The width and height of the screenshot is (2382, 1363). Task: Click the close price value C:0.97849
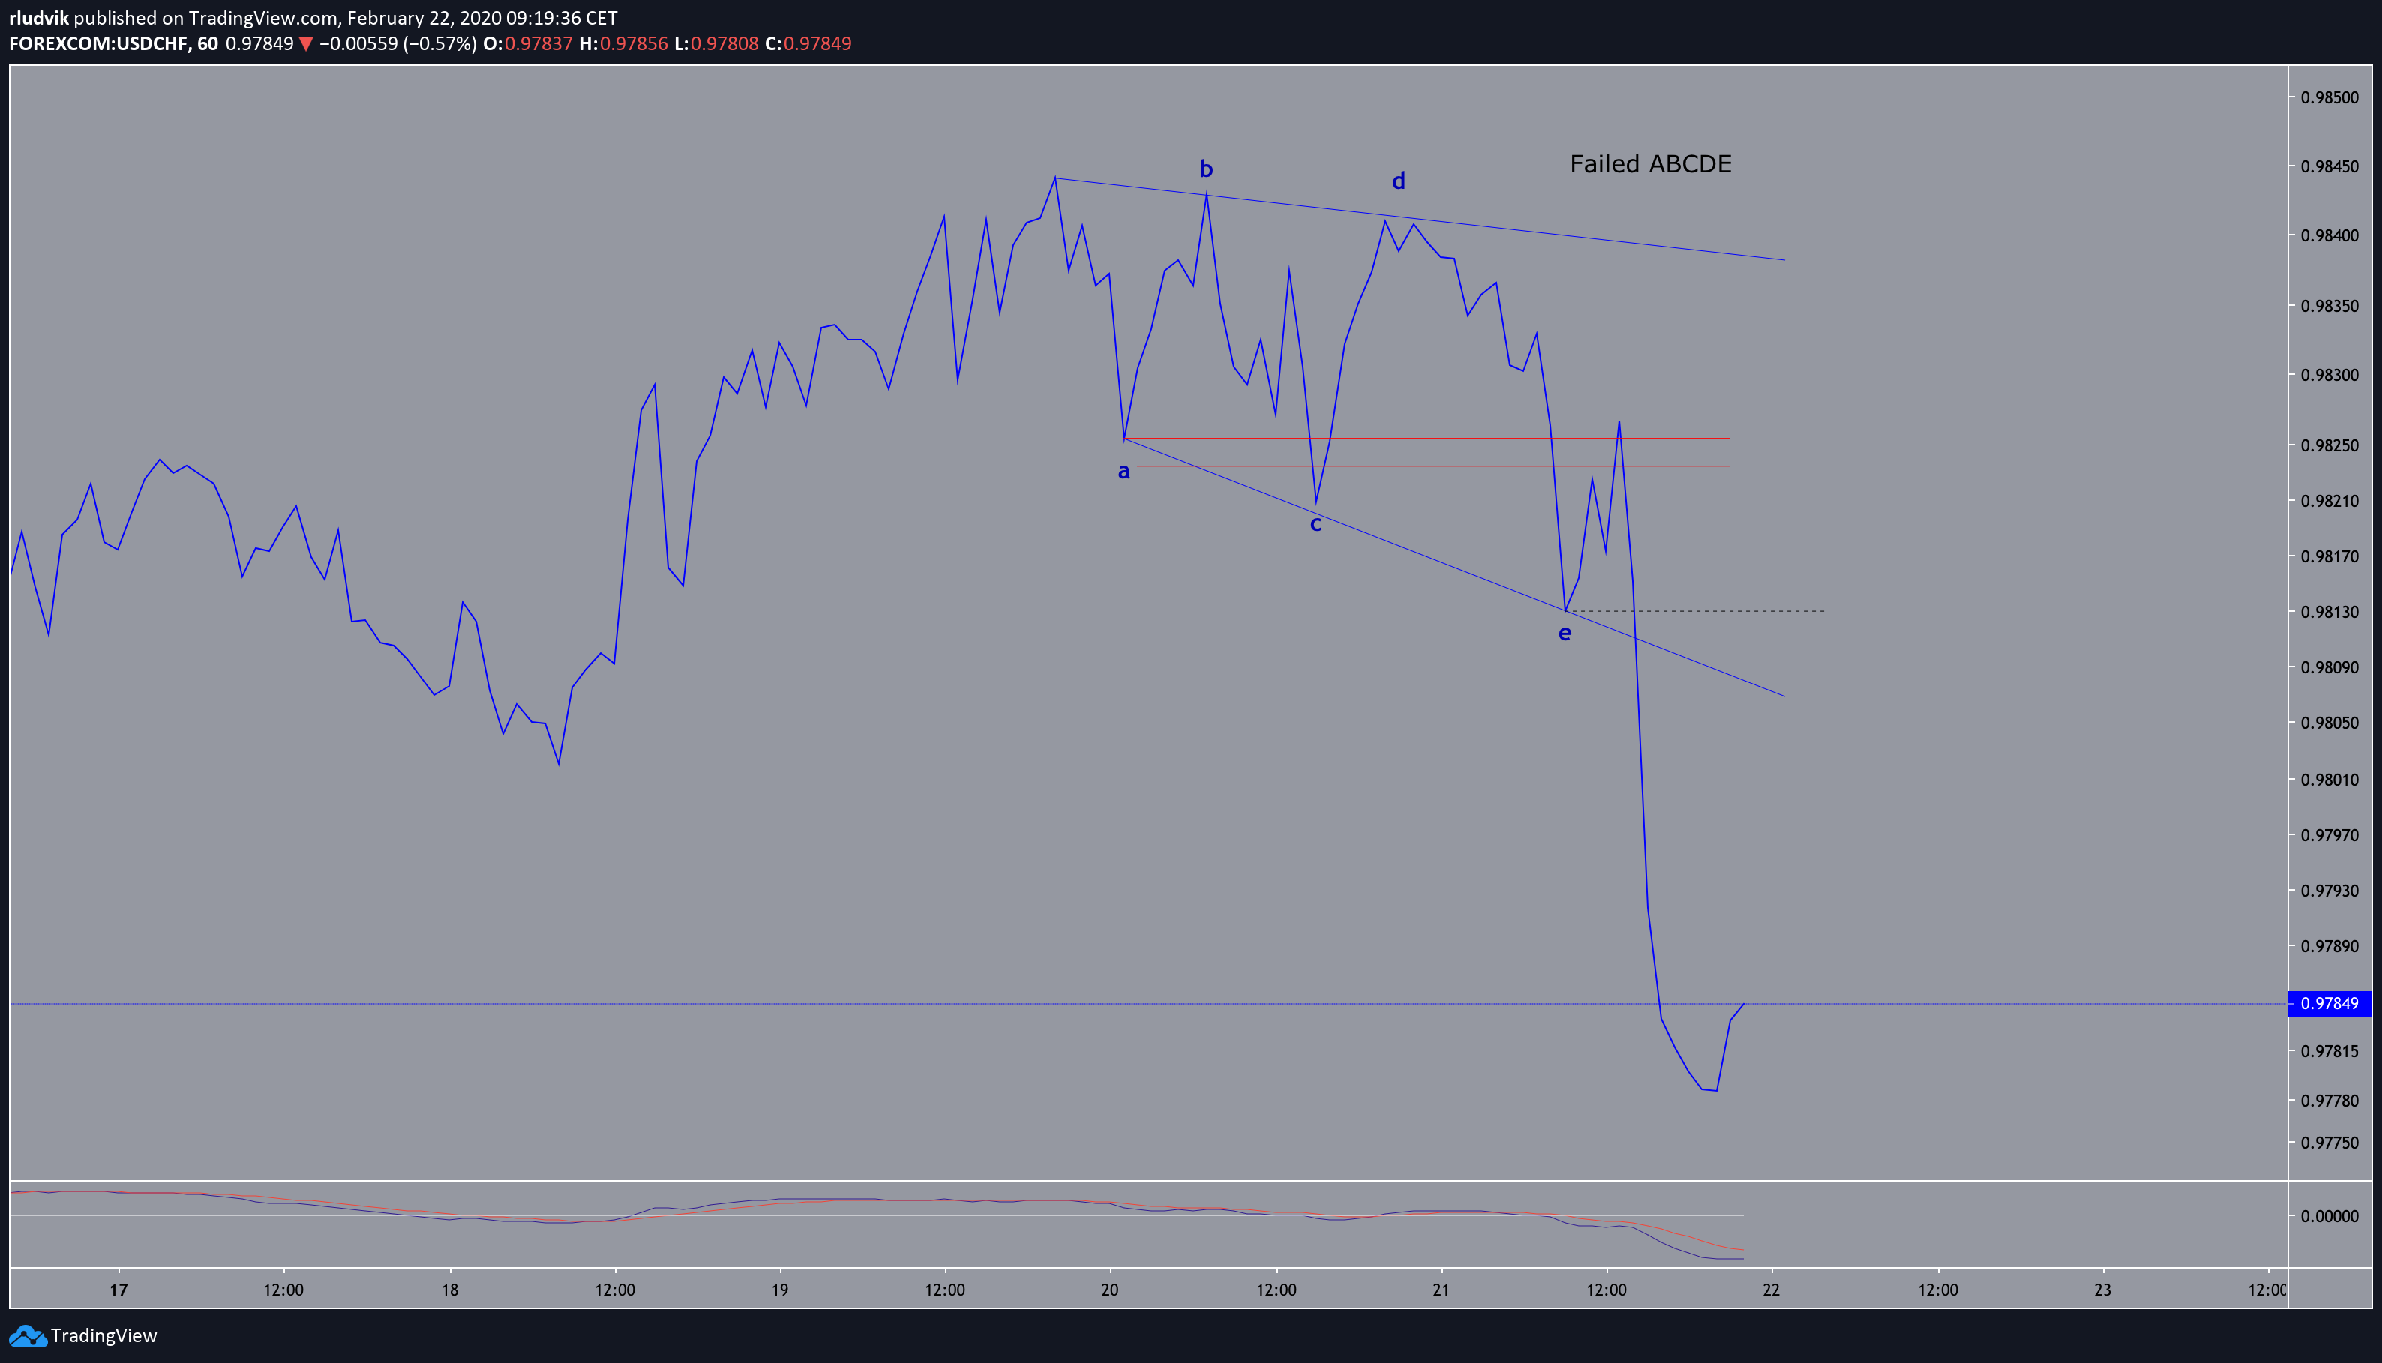click(808, 44)
